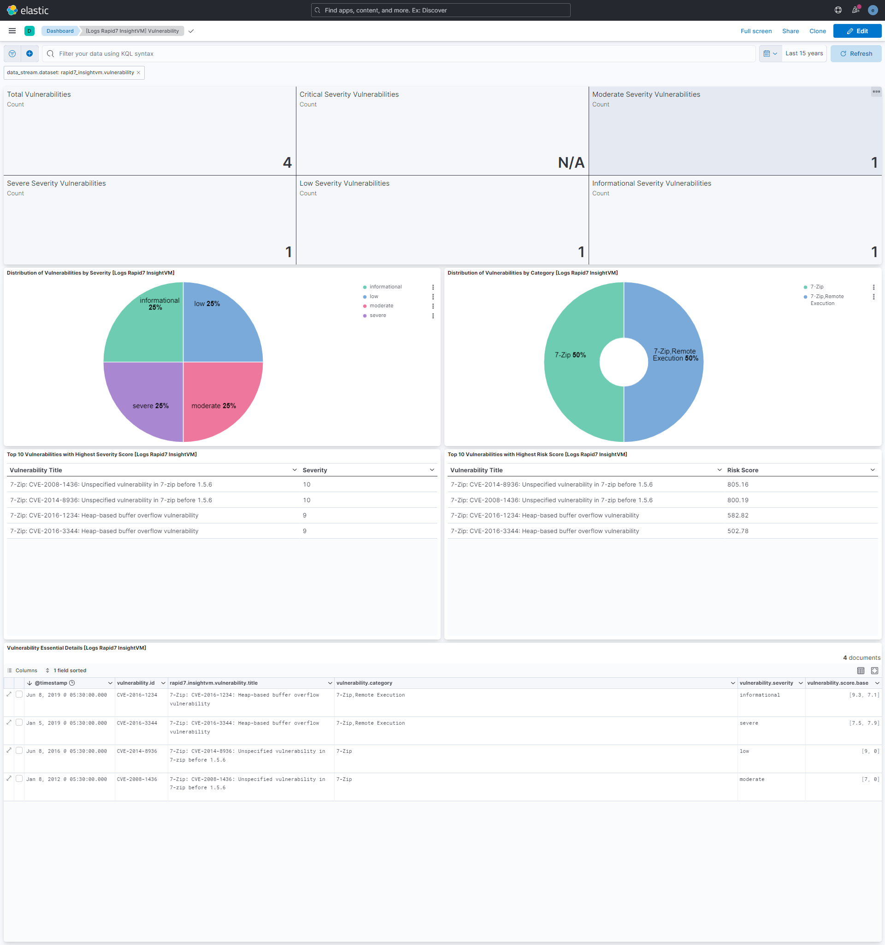The width and height of the screenshot is (885, 945).
Task: Add a new filter using the plus icon
Action: coord(29,53)
